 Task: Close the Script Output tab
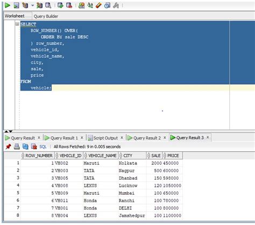[122, 138]
